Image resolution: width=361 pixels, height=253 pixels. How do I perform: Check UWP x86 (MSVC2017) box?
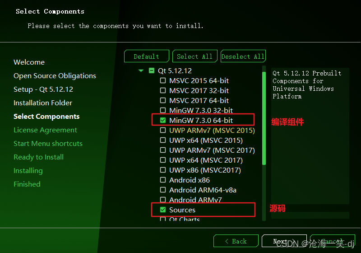[163, 170]
